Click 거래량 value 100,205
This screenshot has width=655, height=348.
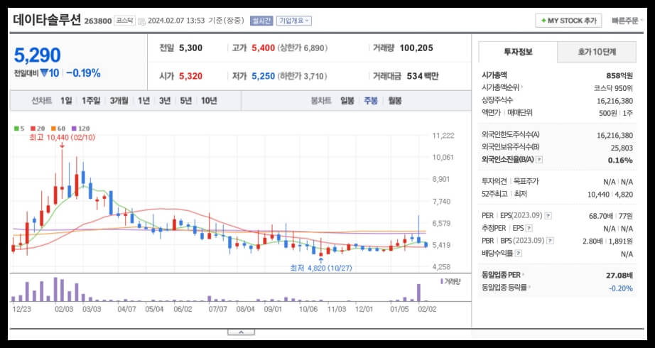tap(416, 48)
